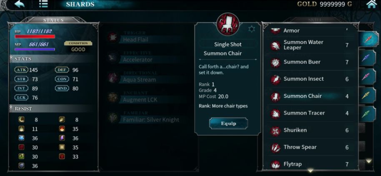Select the Flytrap shard icon

click(275, 165)
